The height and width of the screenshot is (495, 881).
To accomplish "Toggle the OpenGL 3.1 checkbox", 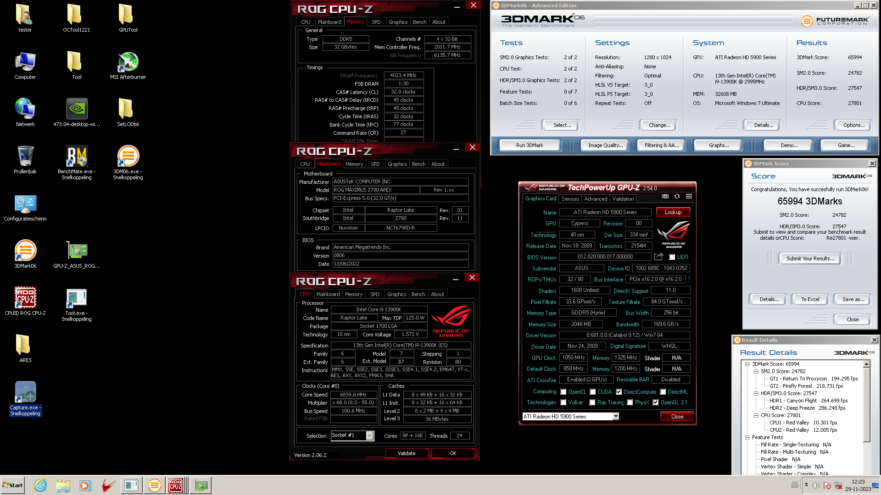I will pyautogui.click(x=655, y=402).
